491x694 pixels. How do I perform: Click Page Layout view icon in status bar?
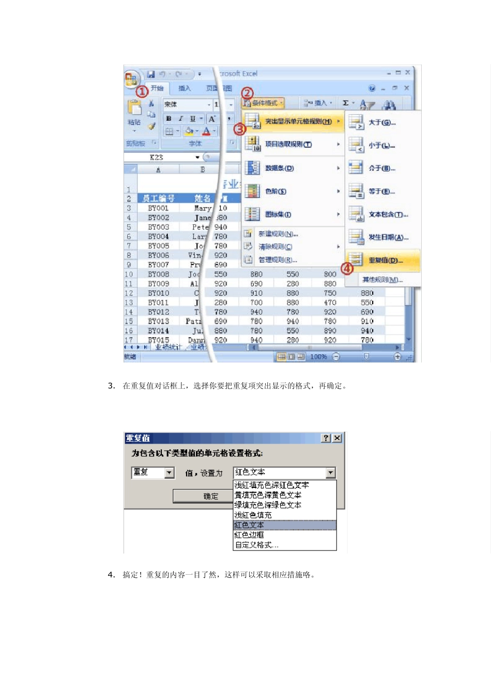[x=291, y=356]
